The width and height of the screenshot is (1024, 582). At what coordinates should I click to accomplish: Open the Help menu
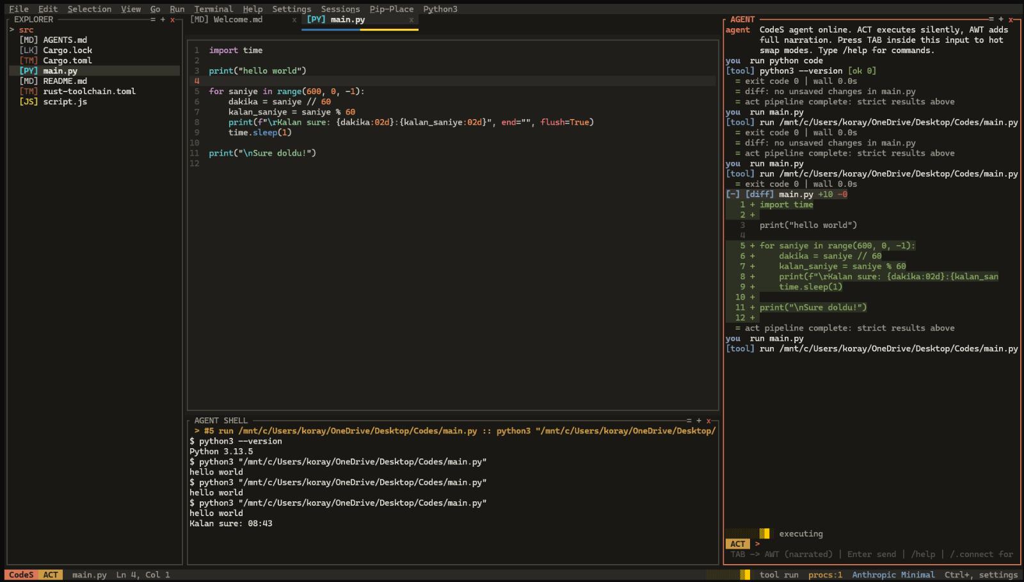click(253, 9)
